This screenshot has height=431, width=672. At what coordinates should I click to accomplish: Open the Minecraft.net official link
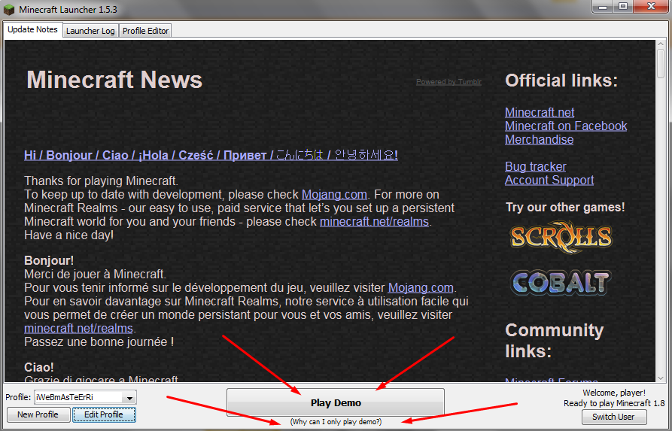pos(540,113)
